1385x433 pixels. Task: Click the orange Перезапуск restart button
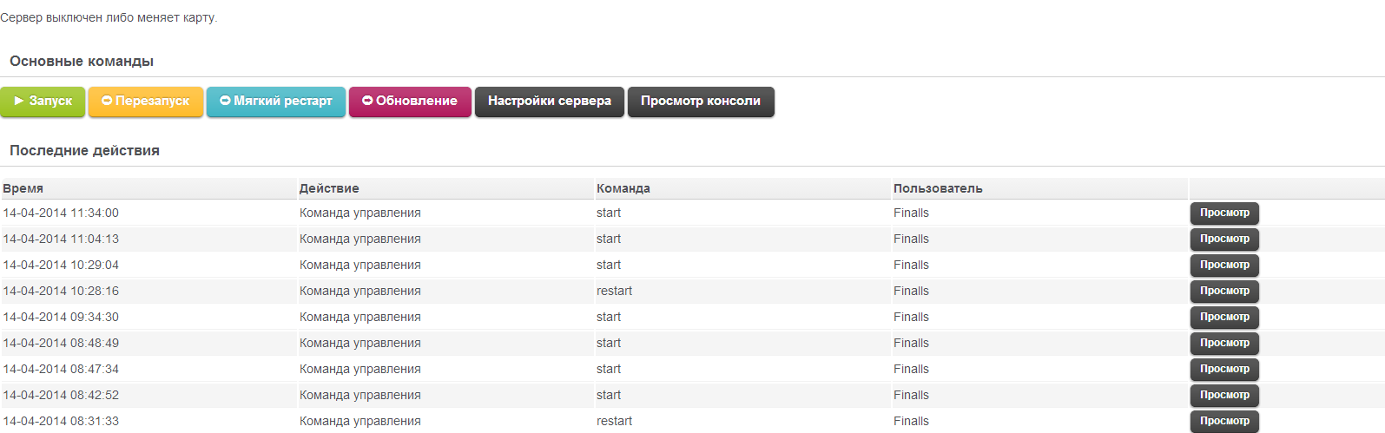click(x=146, y=102)
